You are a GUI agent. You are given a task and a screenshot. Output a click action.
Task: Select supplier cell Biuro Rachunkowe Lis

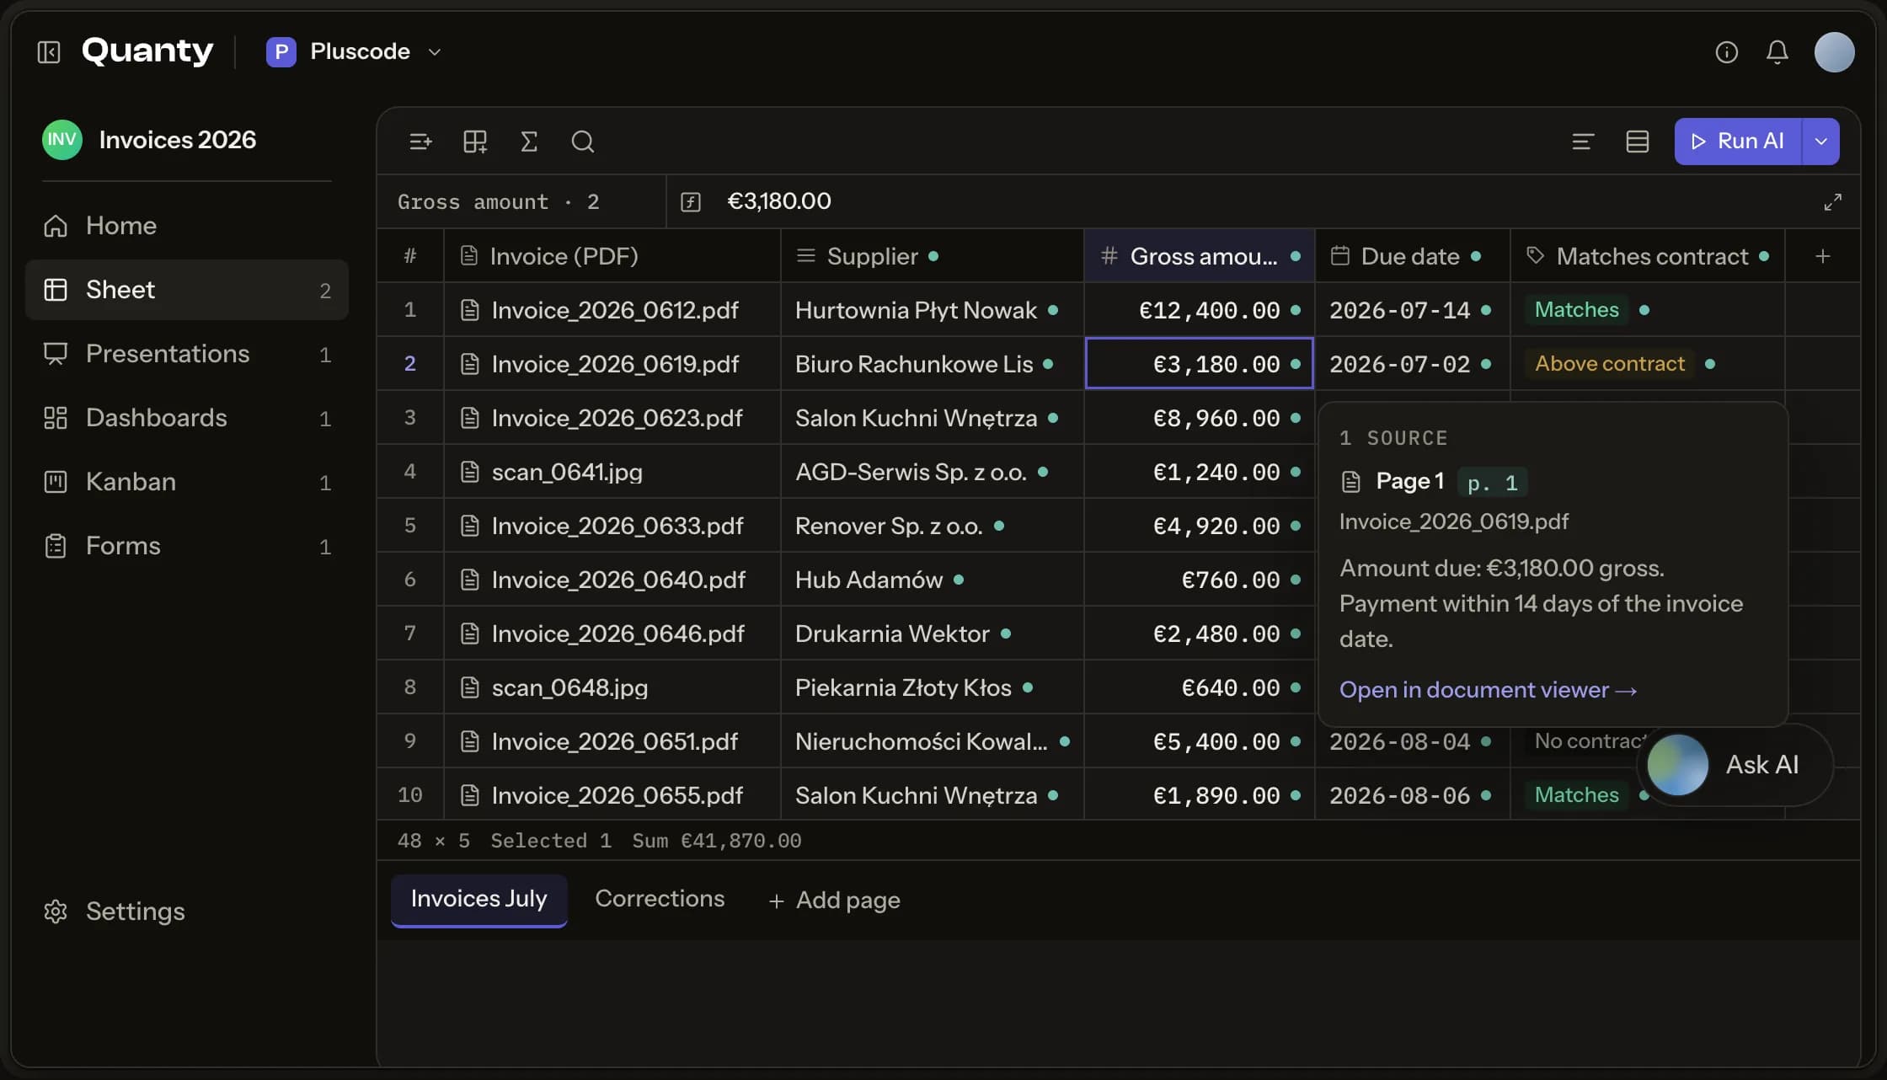pyautogui.click(x=932, y=364)
